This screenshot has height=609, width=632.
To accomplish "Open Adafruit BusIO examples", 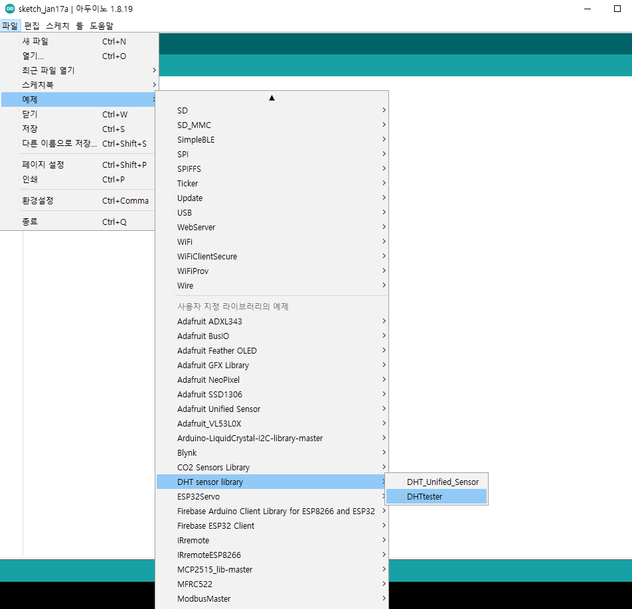I will (272, 336).
